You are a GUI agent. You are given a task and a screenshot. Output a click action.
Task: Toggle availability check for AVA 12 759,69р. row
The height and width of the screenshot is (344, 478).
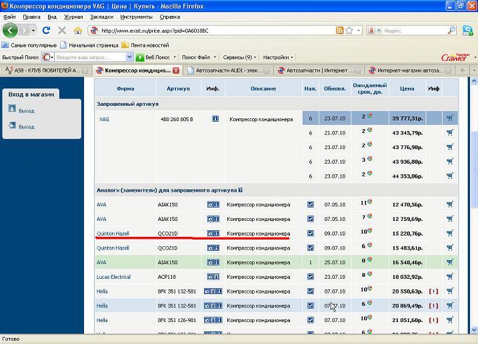tap(311, 219)
